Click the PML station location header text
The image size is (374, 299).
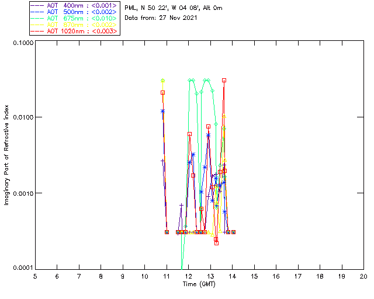174,8
